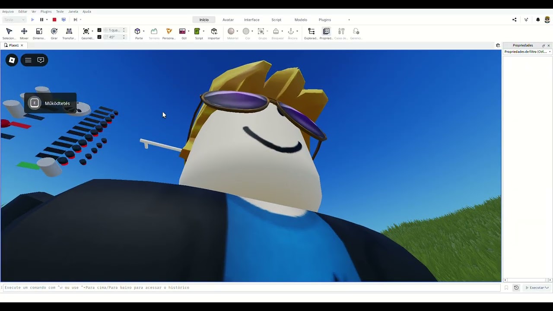The height and width of the screenshot is (311, 553).
Task: Toggle the rotate snap checkbox (45°)
Action: (x=99, y=37)
